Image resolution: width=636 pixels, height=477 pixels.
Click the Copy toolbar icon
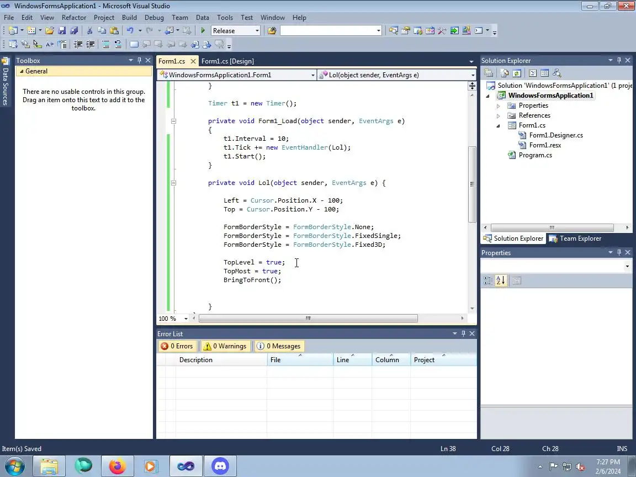[x=102, y=30]
